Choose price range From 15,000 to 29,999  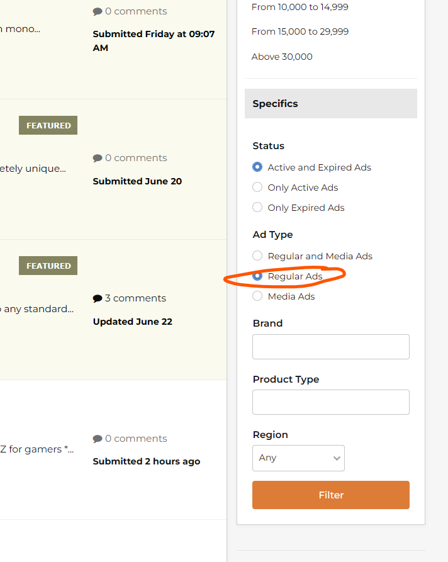pos(300,31)
